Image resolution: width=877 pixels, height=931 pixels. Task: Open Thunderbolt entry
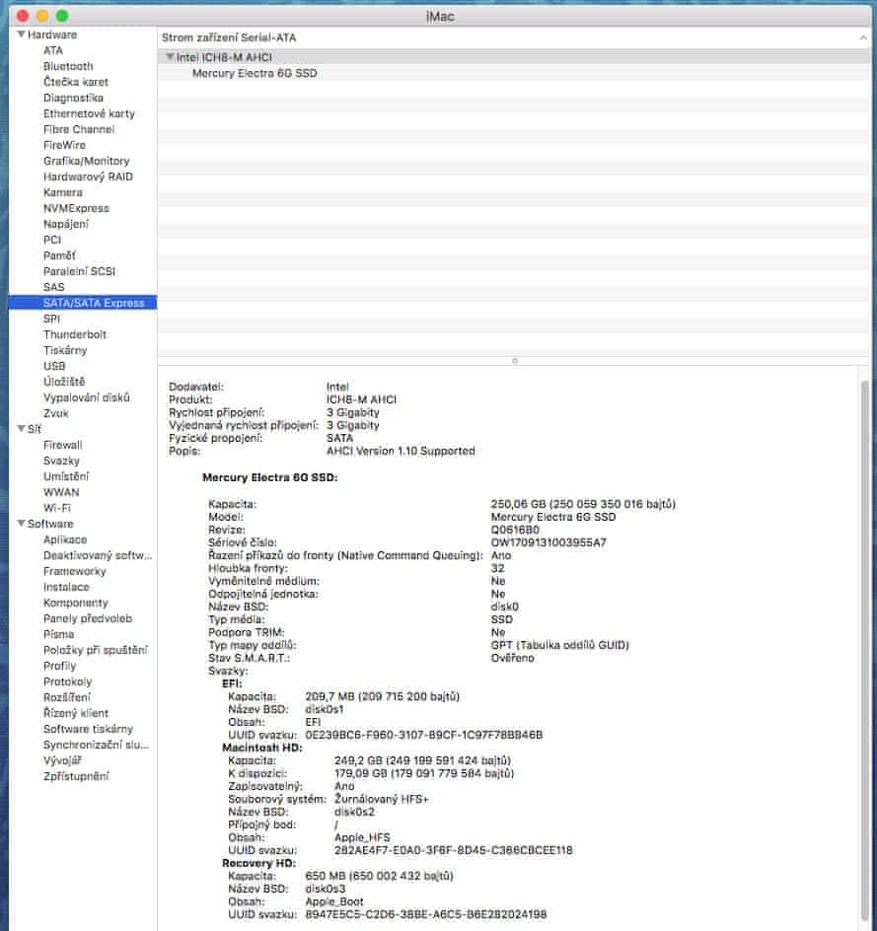75,334
